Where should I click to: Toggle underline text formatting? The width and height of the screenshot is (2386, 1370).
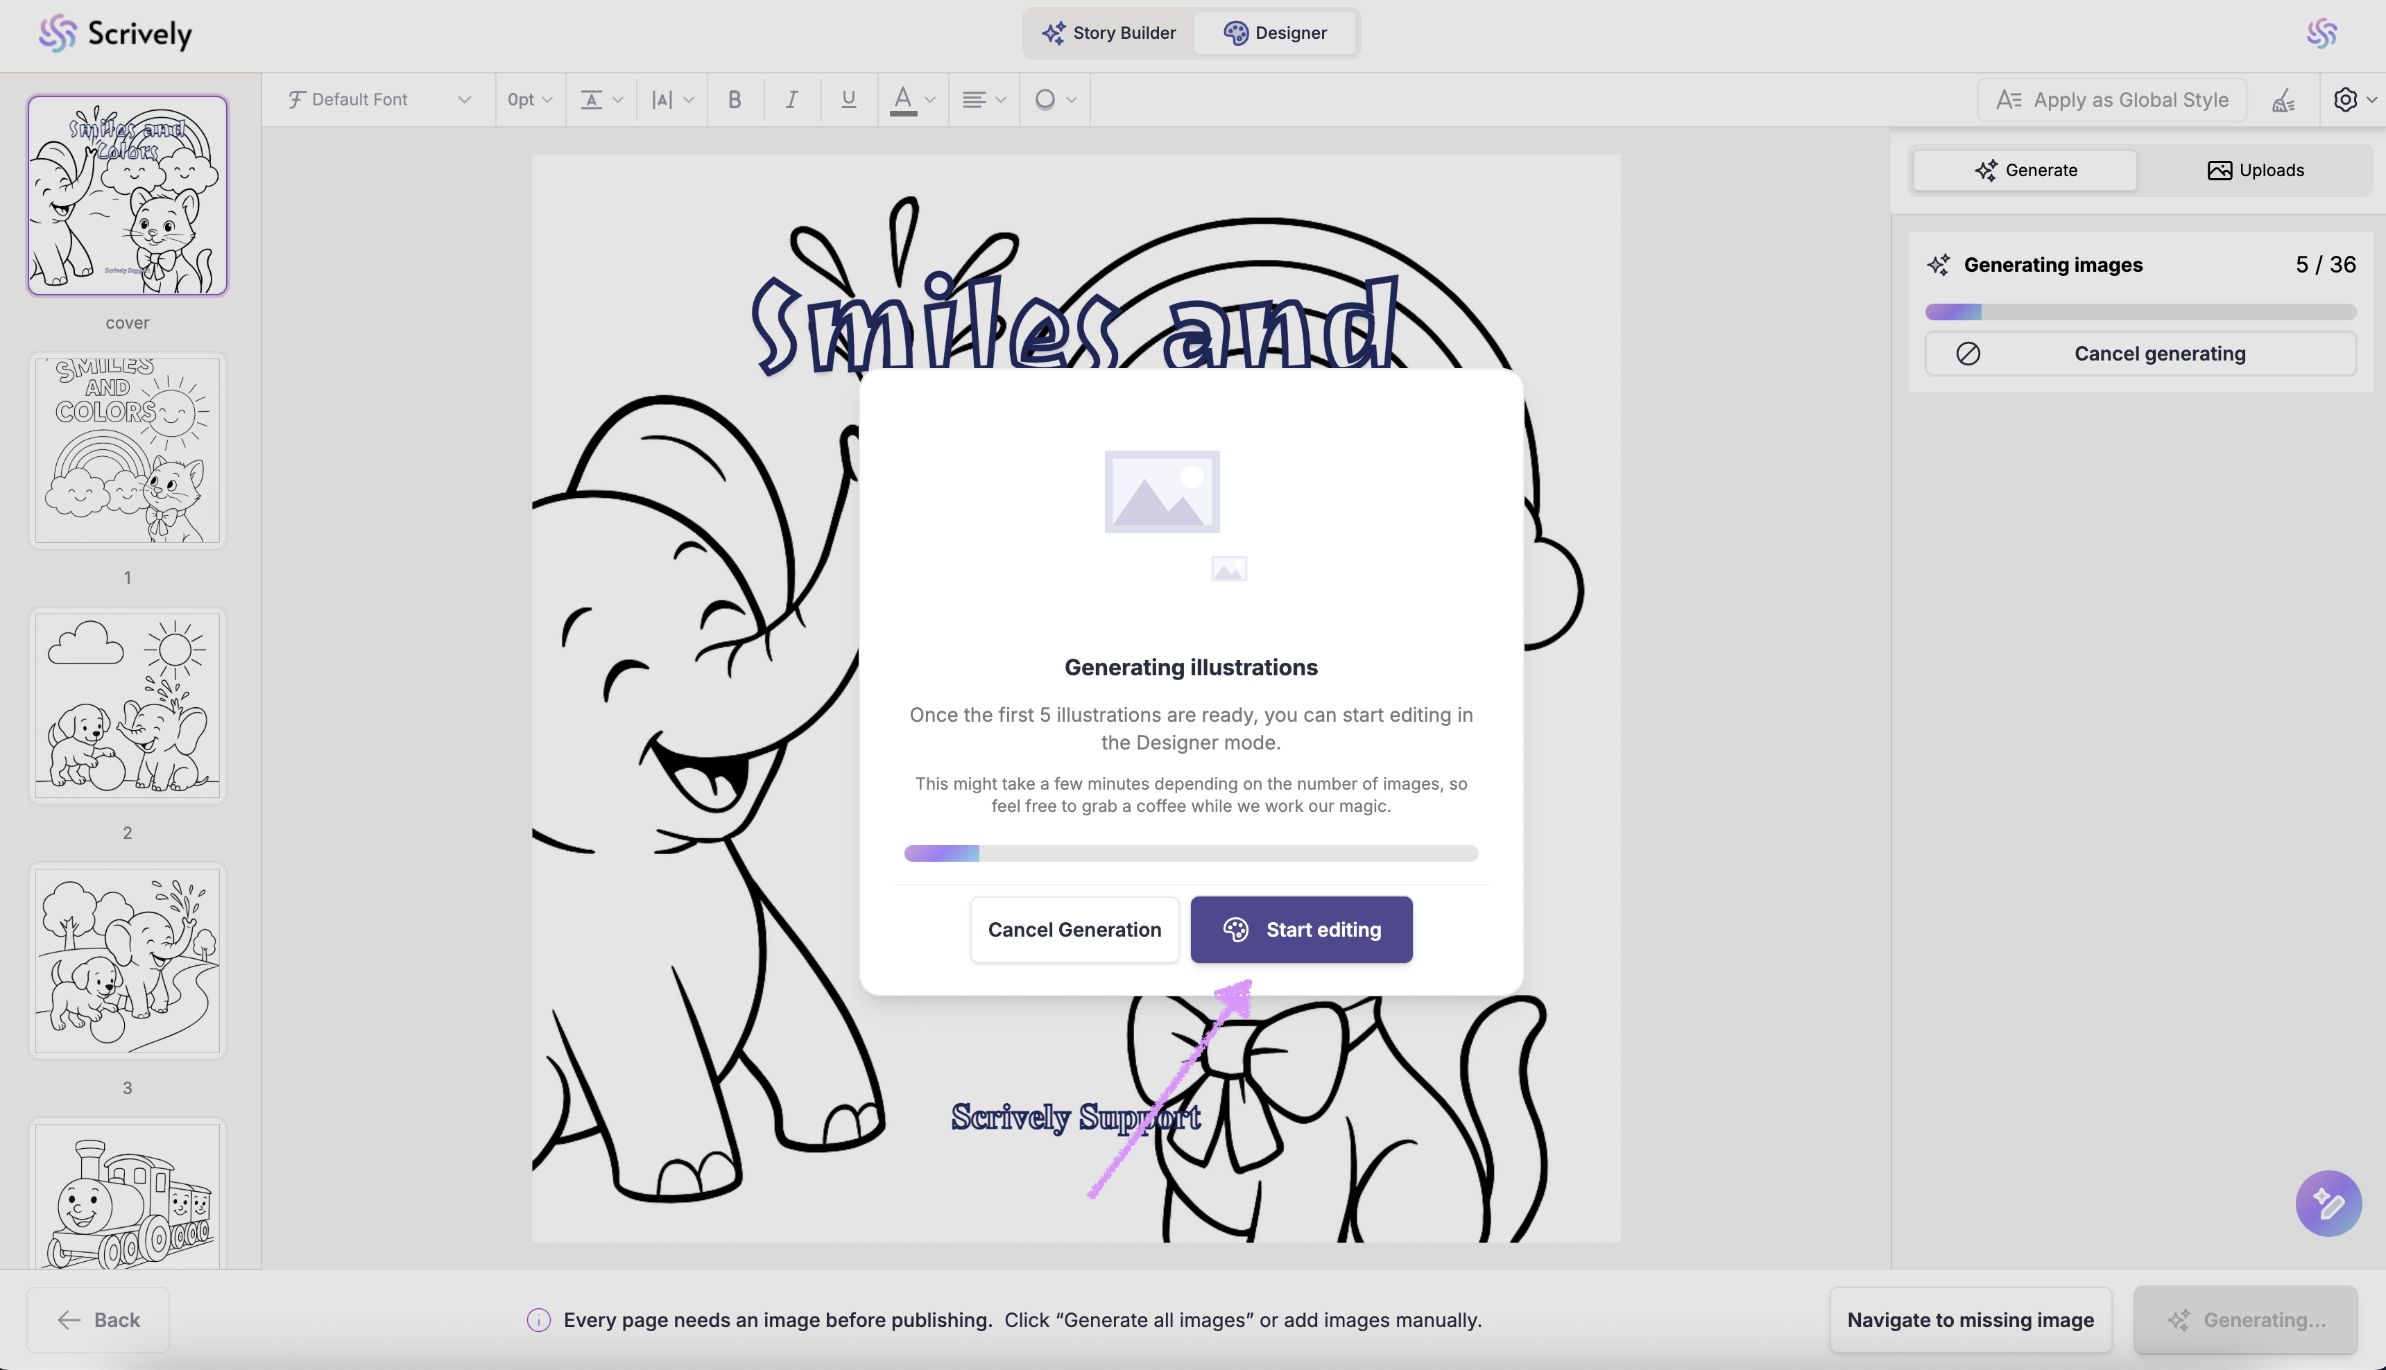tap(848, 100)
